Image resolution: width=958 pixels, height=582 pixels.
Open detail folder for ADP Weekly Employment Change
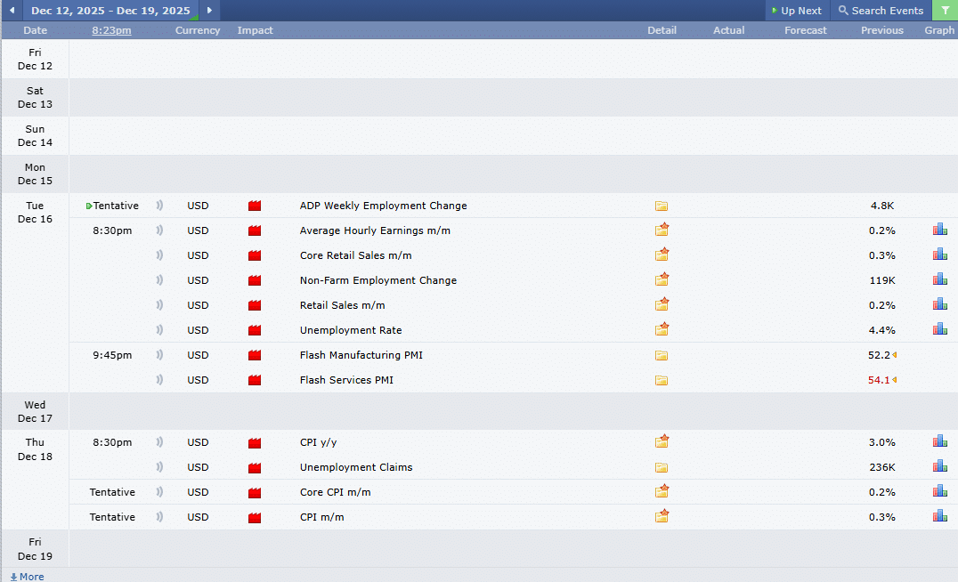(662, 206)
